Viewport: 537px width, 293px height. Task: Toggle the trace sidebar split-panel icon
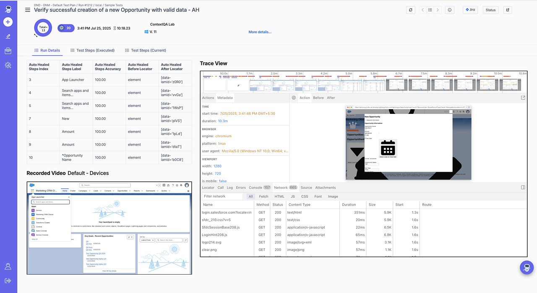pyautogui.click(x=523, y=188)
